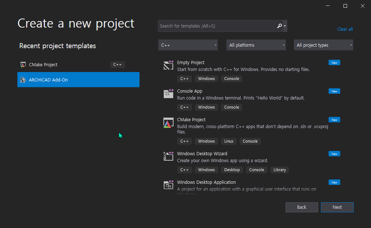Select the ARCHICAD Add-On recent template

click(x=78, y=80)
